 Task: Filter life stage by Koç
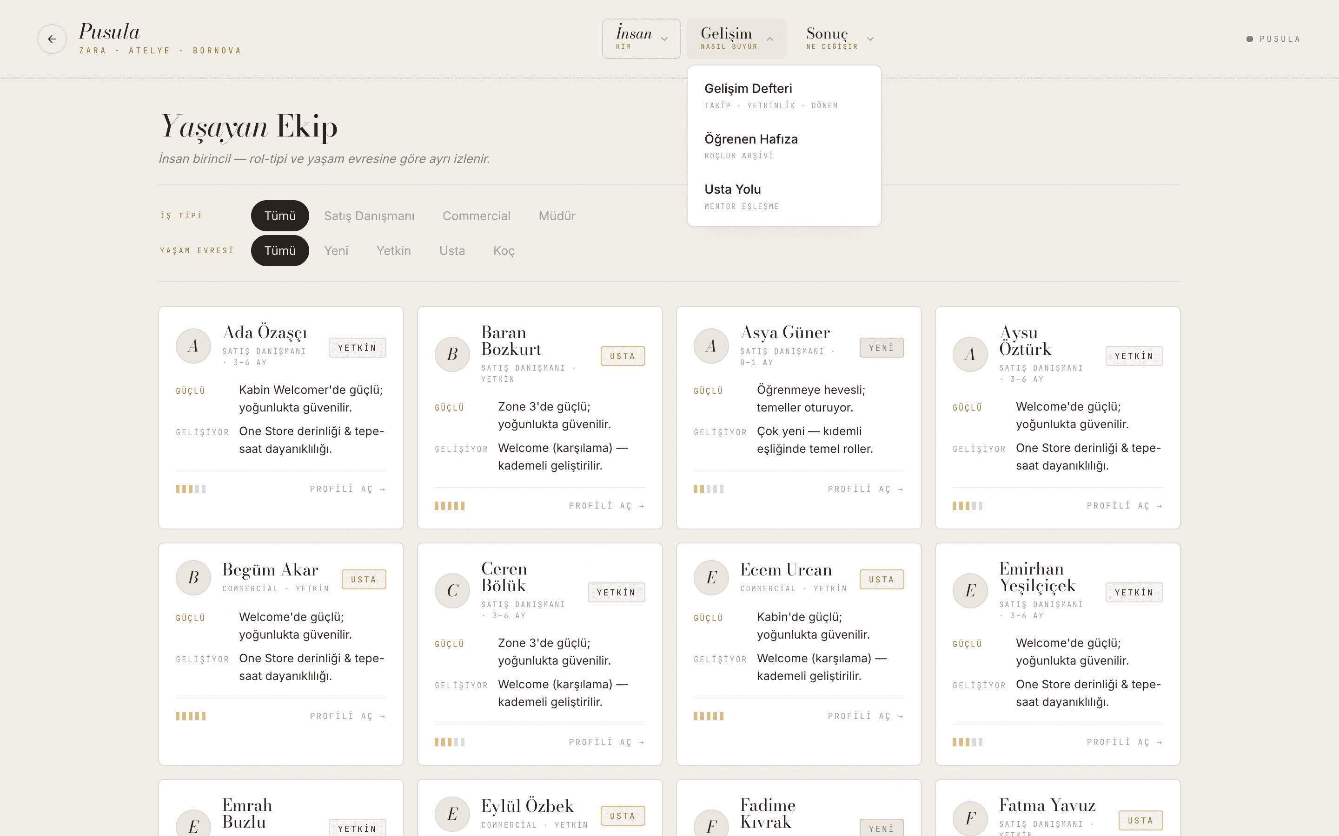(504, 250)
